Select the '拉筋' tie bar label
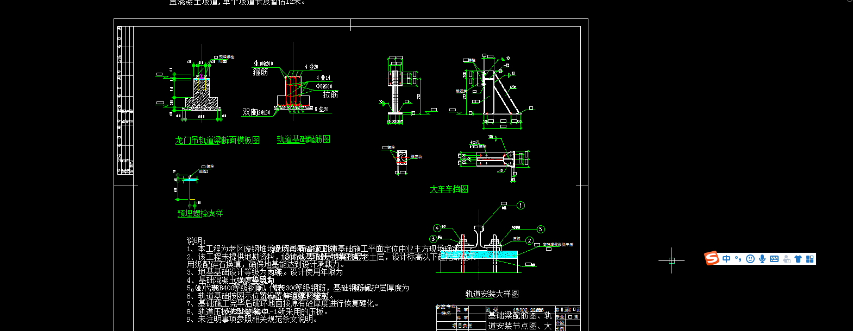The image size is (853, 331). (x=330, y=94)
